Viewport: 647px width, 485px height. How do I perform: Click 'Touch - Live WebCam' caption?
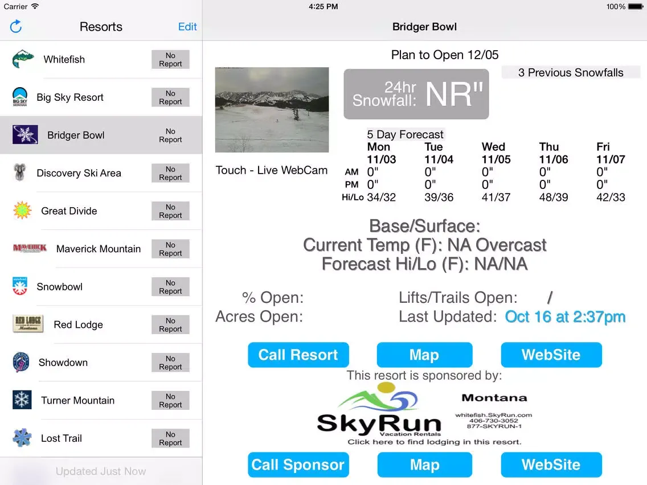point(272,170)
